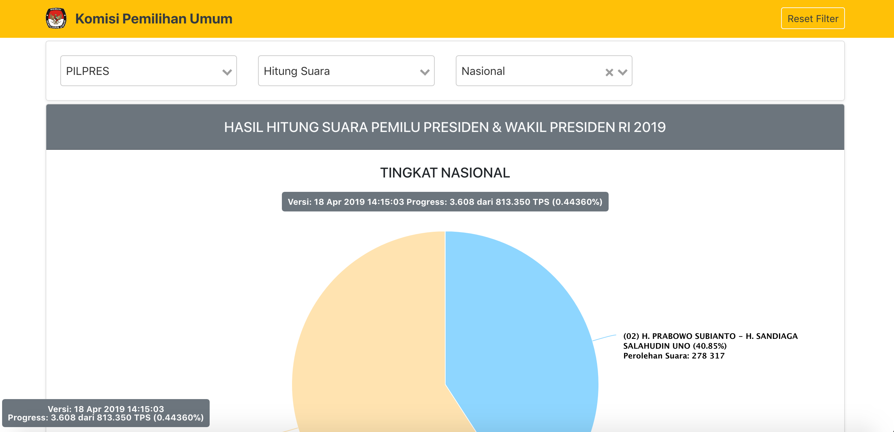Viewport: 894px width, 432px height.
Task: Click the Komisi Pemilihan Umum title
Action: click(154, 19)
